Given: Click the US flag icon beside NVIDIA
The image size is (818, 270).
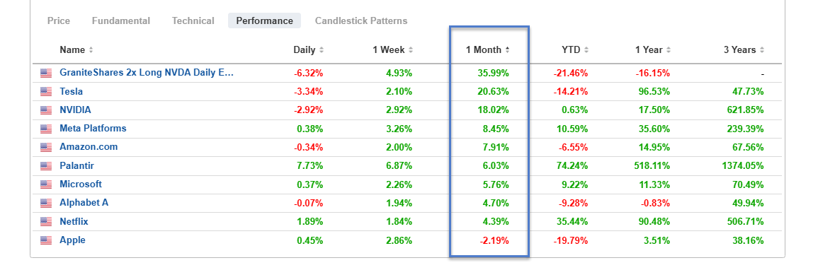Looking at the screenshot, I should [46, 110].
